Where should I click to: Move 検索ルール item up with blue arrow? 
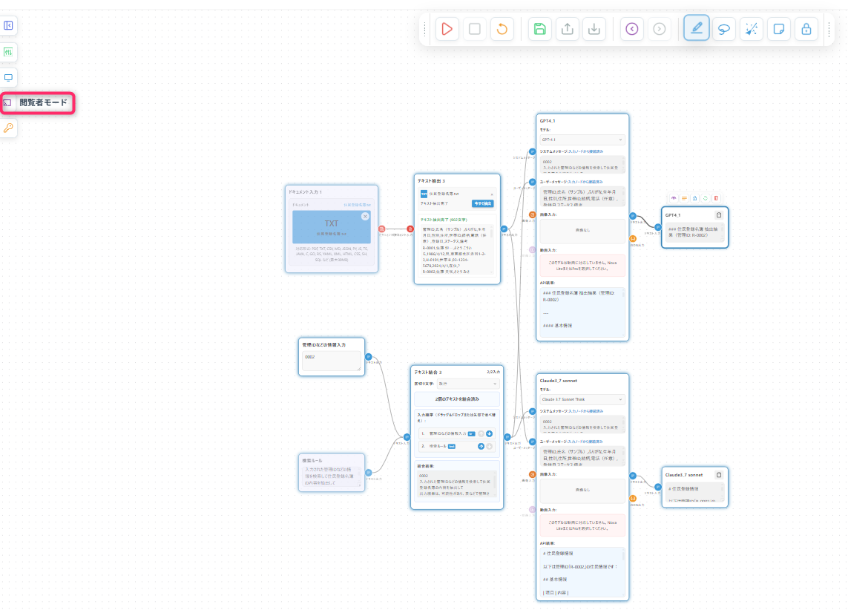(x=481, y=446)
